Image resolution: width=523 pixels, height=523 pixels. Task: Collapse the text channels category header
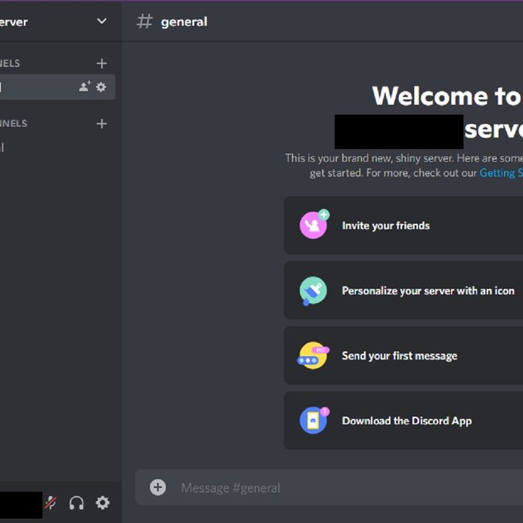click(10, 63)
